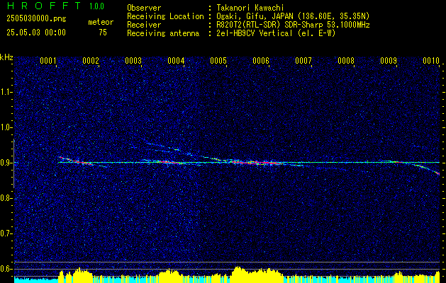This screenshot has width=446, height=283.
Task: Click the 0.9 frequency axis label
Action: point(5,163)
